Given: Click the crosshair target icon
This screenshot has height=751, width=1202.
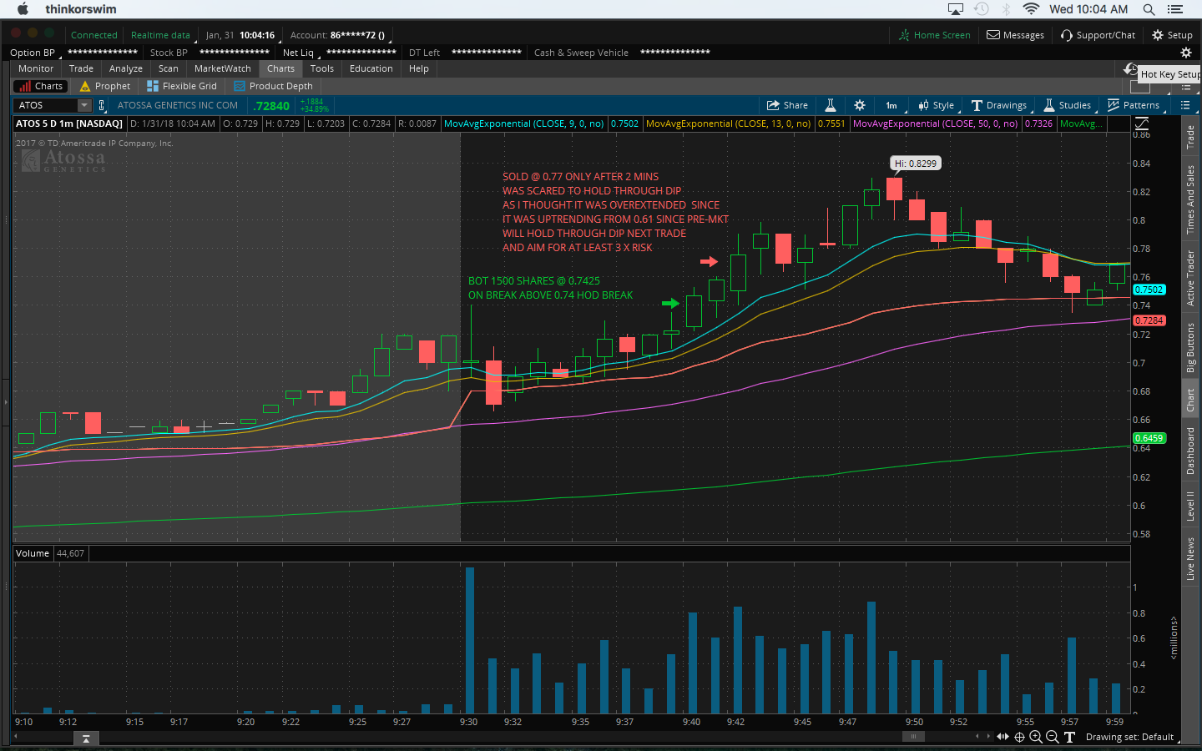Looking at the screenshot, I should pyautogui.click(x=1019, y=737).
